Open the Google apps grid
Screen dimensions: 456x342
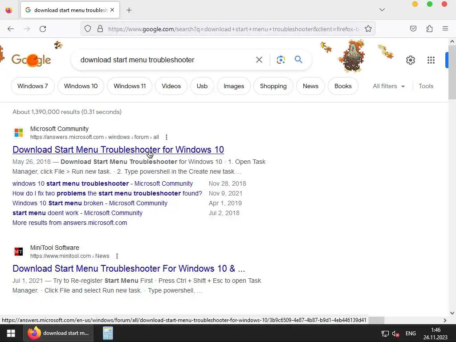[x=431, y=60]
